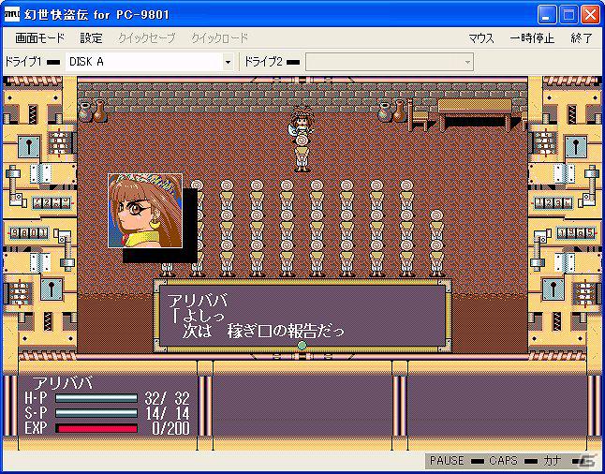Maximize the 幻世快盗伝 window

tap(568, 15)
